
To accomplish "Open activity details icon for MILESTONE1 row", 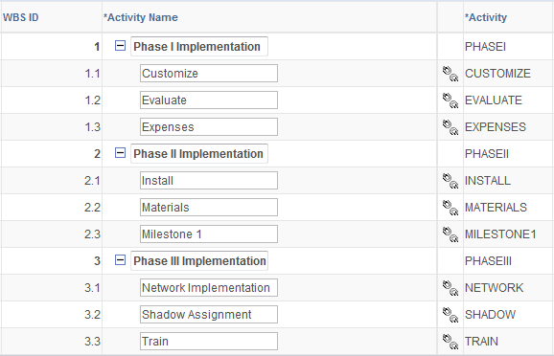I will click(x=450, y=234).
